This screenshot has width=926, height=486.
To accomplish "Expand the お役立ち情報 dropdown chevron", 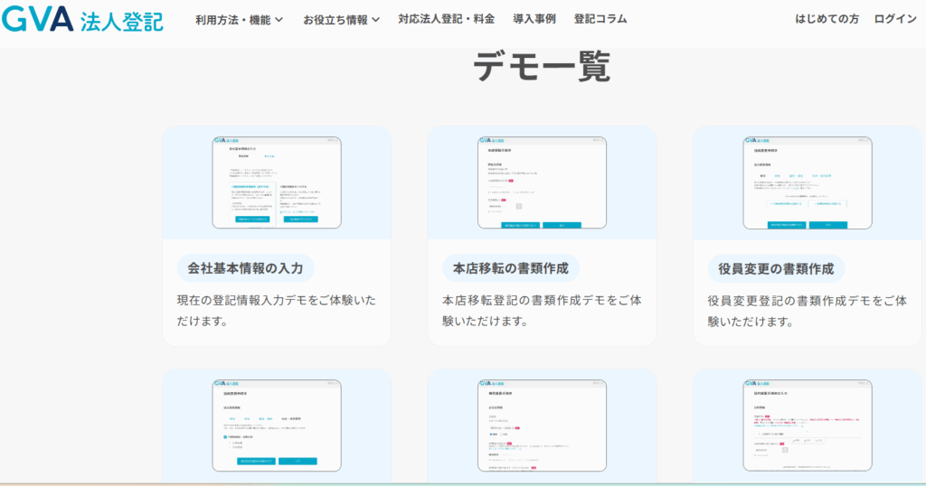I will pyautogui.click(x=375, y=19).
